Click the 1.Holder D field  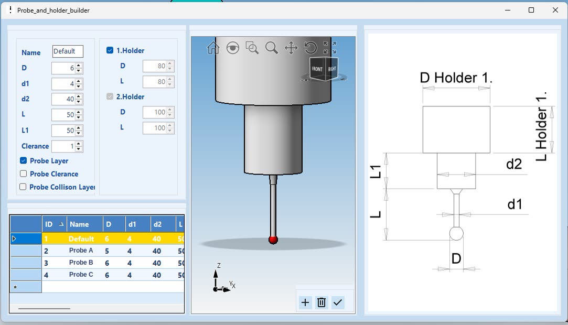point(158,66)
